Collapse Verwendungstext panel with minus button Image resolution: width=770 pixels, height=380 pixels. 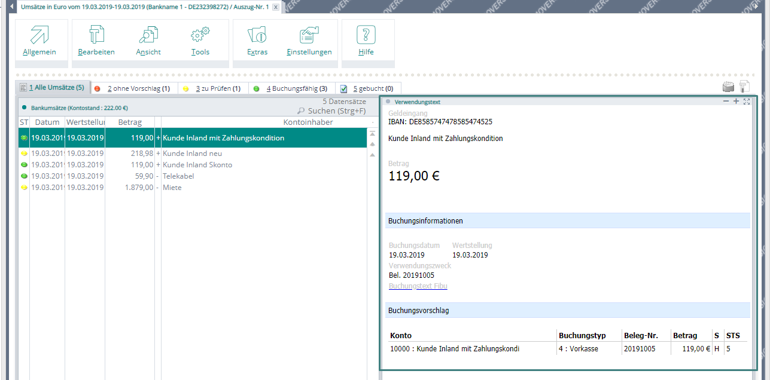coord(726,102)
